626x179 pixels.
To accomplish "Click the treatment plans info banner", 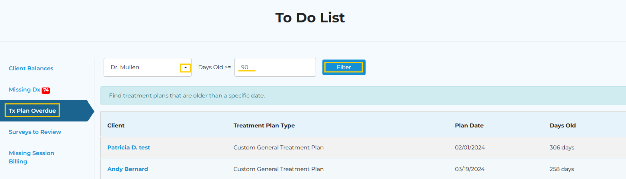I will pos(363,96).
